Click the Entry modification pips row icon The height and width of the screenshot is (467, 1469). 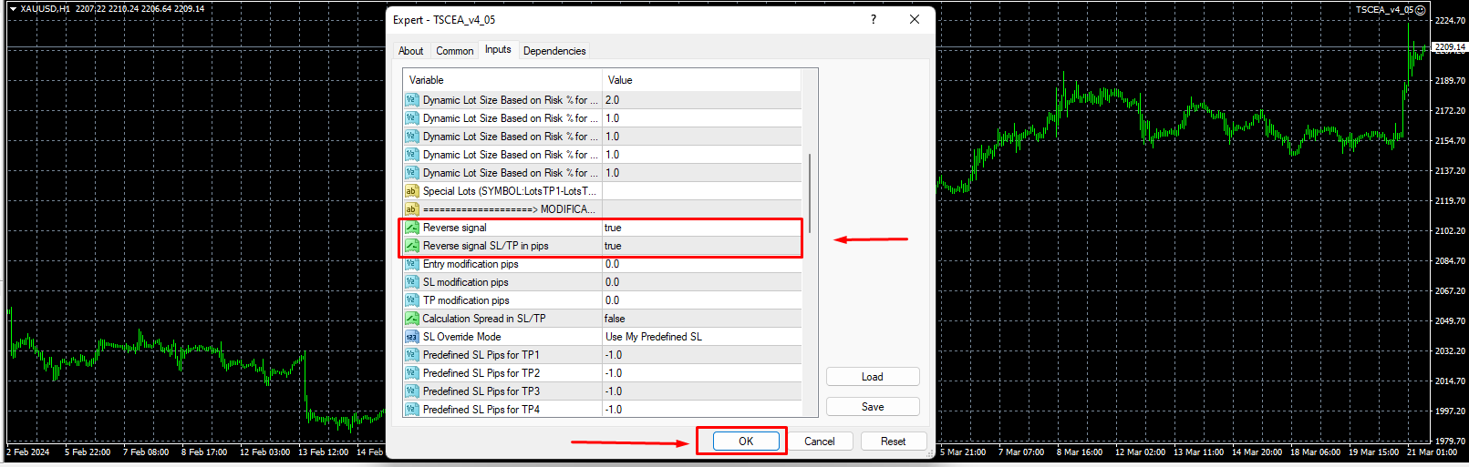pyautogui.click(x=411, y=264)
